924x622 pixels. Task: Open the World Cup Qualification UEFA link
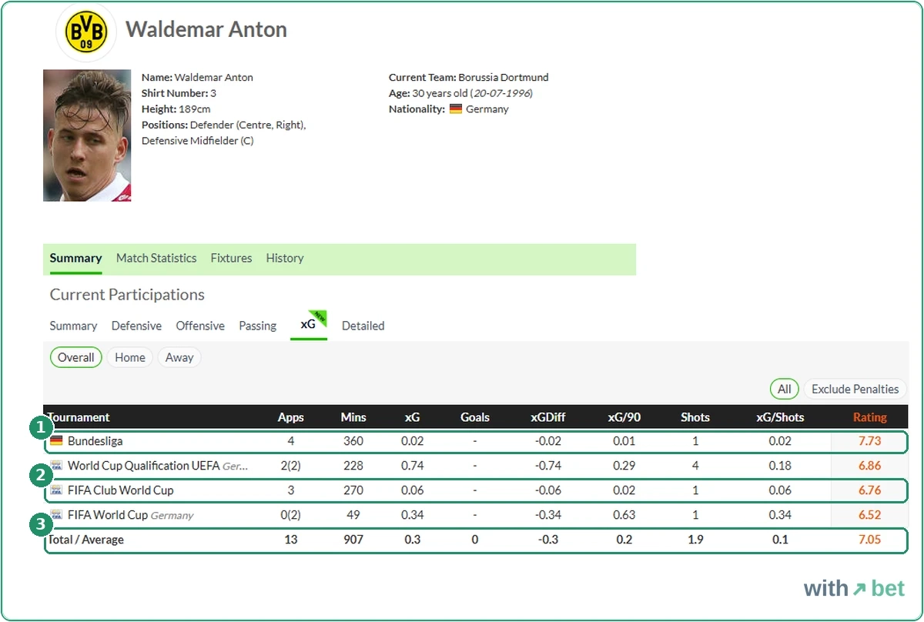pyautogui.click(x=143, y=466)
